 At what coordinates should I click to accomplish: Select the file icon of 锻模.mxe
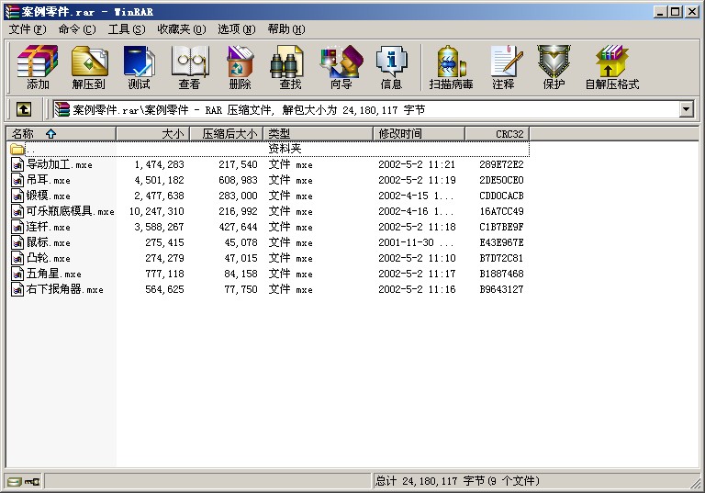tap(17, 196)
